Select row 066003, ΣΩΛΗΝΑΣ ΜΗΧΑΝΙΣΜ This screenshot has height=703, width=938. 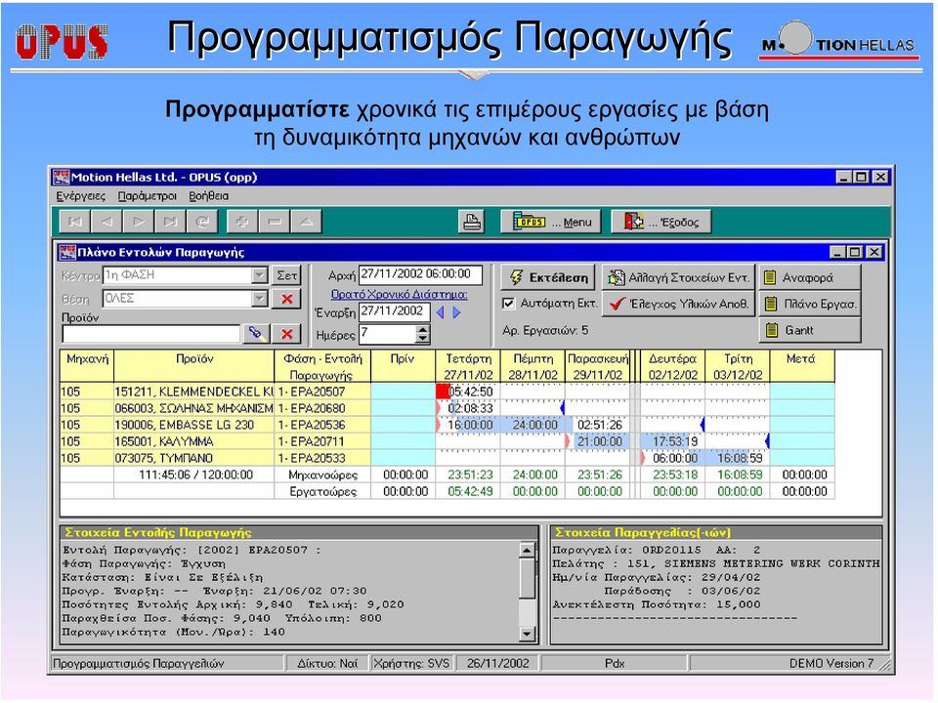[193, 408]
